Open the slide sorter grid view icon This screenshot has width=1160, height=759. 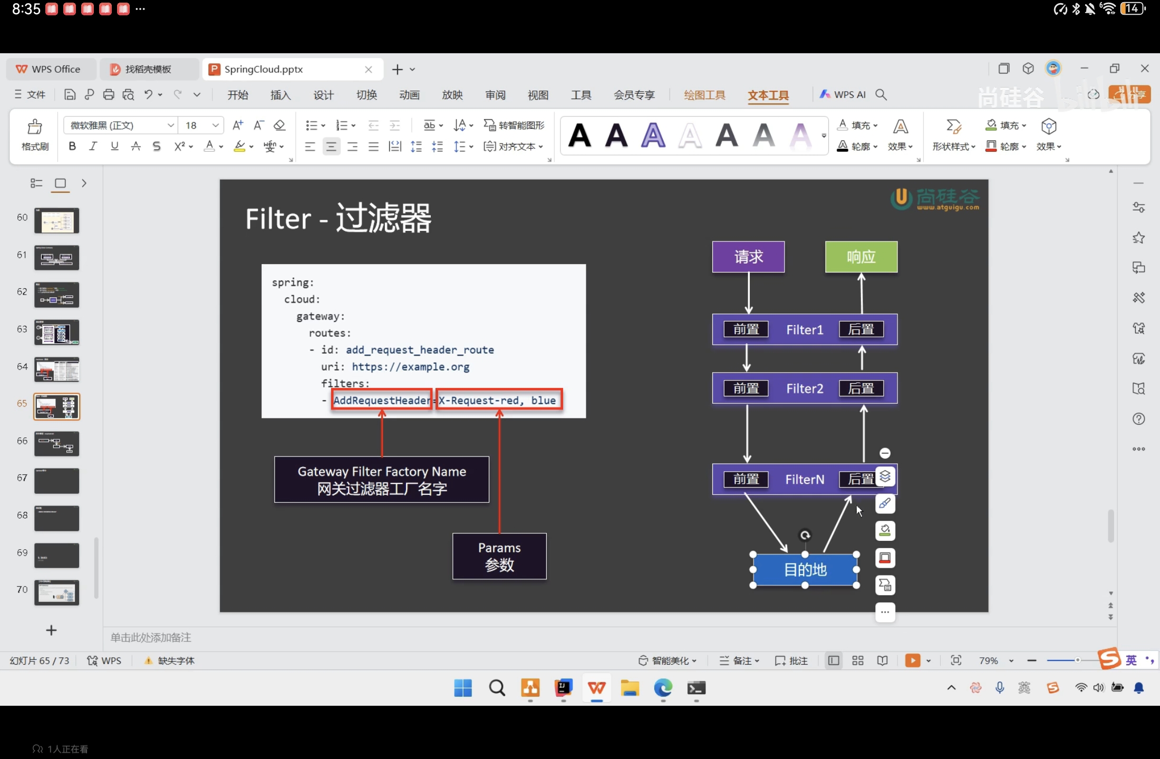[x=858, y=660]
